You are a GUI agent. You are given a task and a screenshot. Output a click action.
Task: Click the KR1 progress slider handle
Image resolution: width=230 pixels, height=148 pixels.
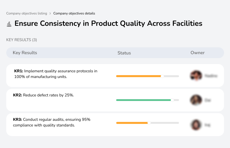(x=162, y=76)
